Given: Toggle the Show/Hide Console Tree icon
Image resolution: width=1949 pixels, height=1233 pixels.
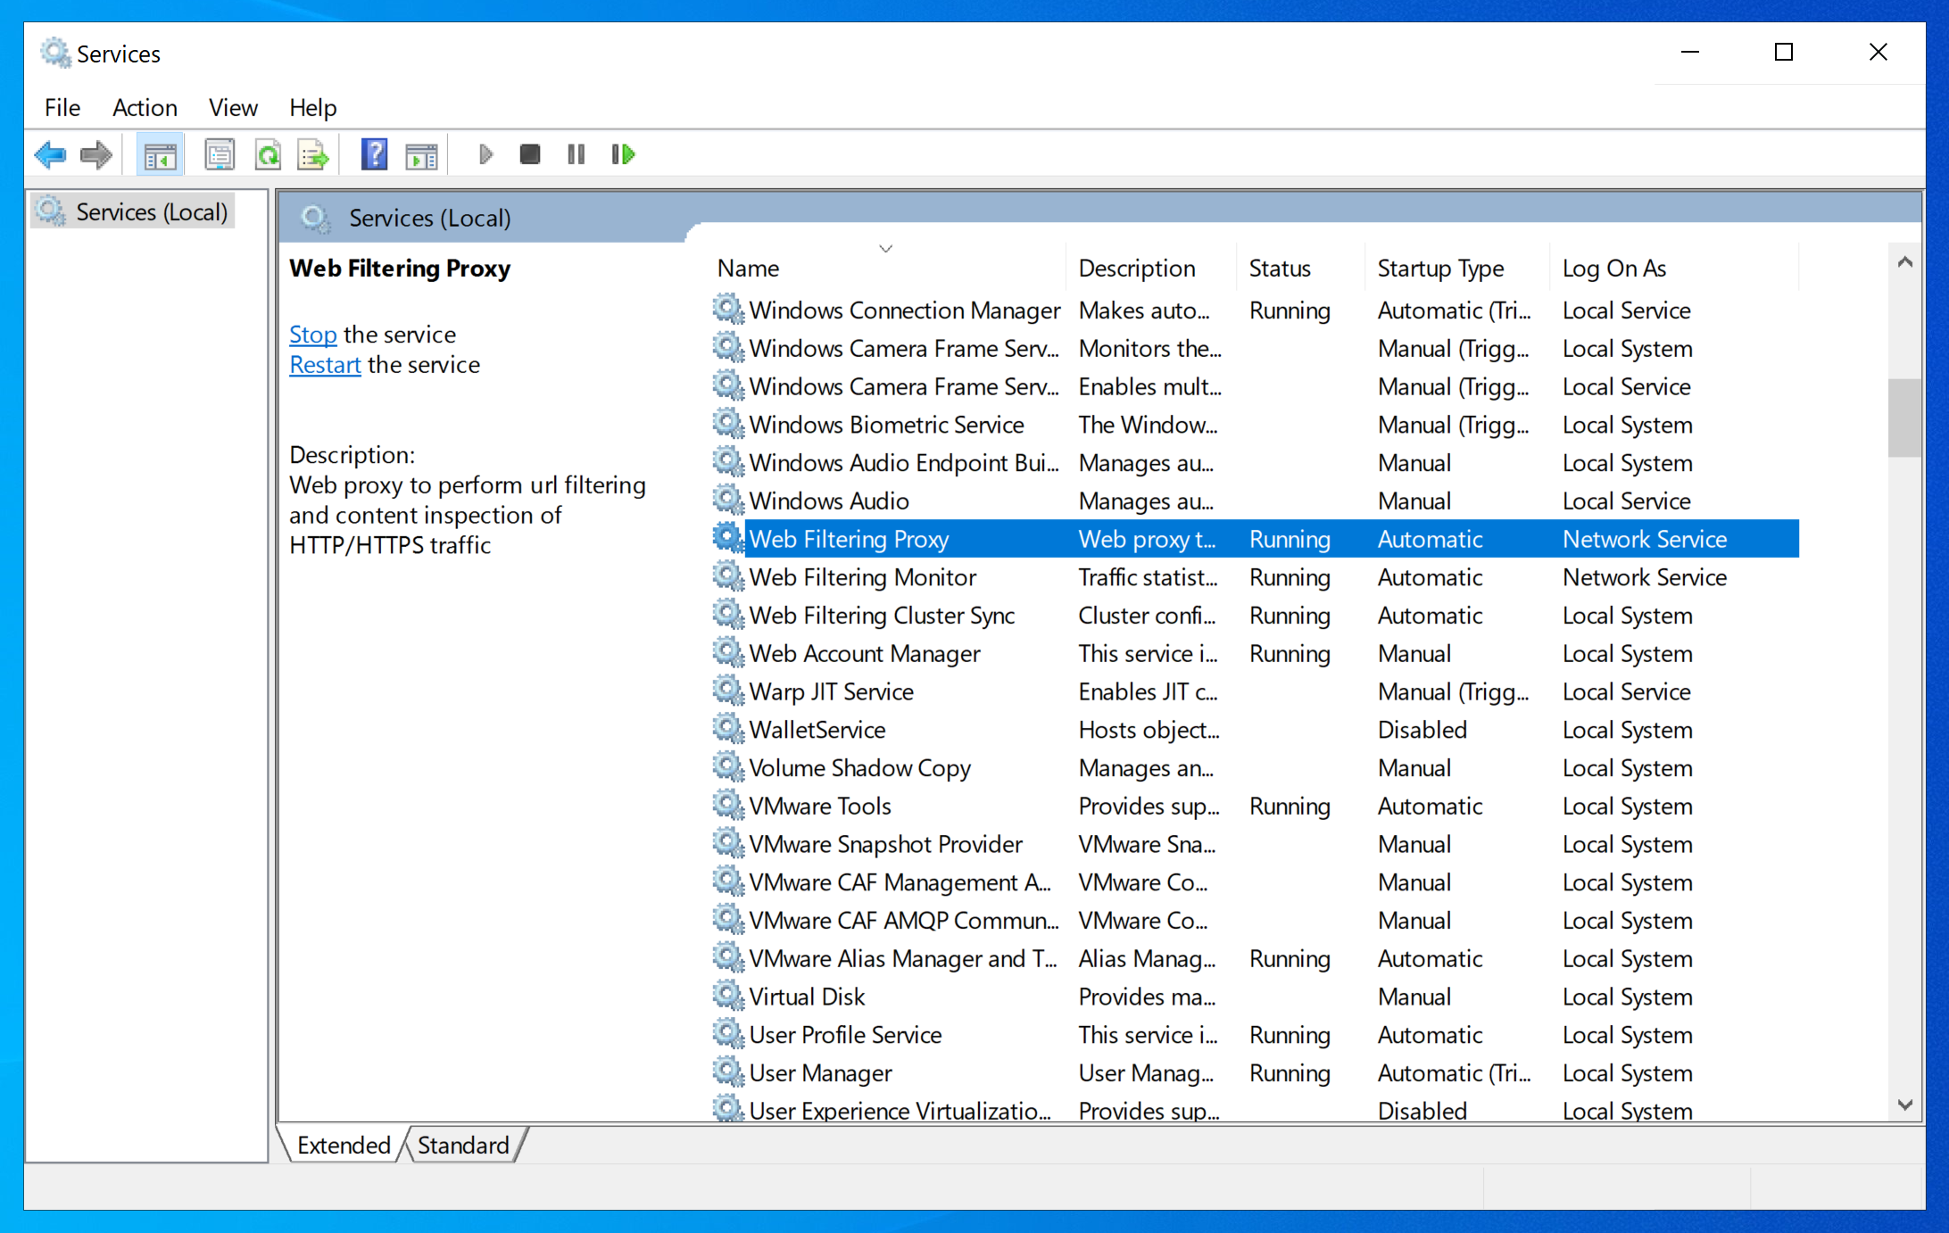Looking at the screenshot, I should click(x=160, y=155).
